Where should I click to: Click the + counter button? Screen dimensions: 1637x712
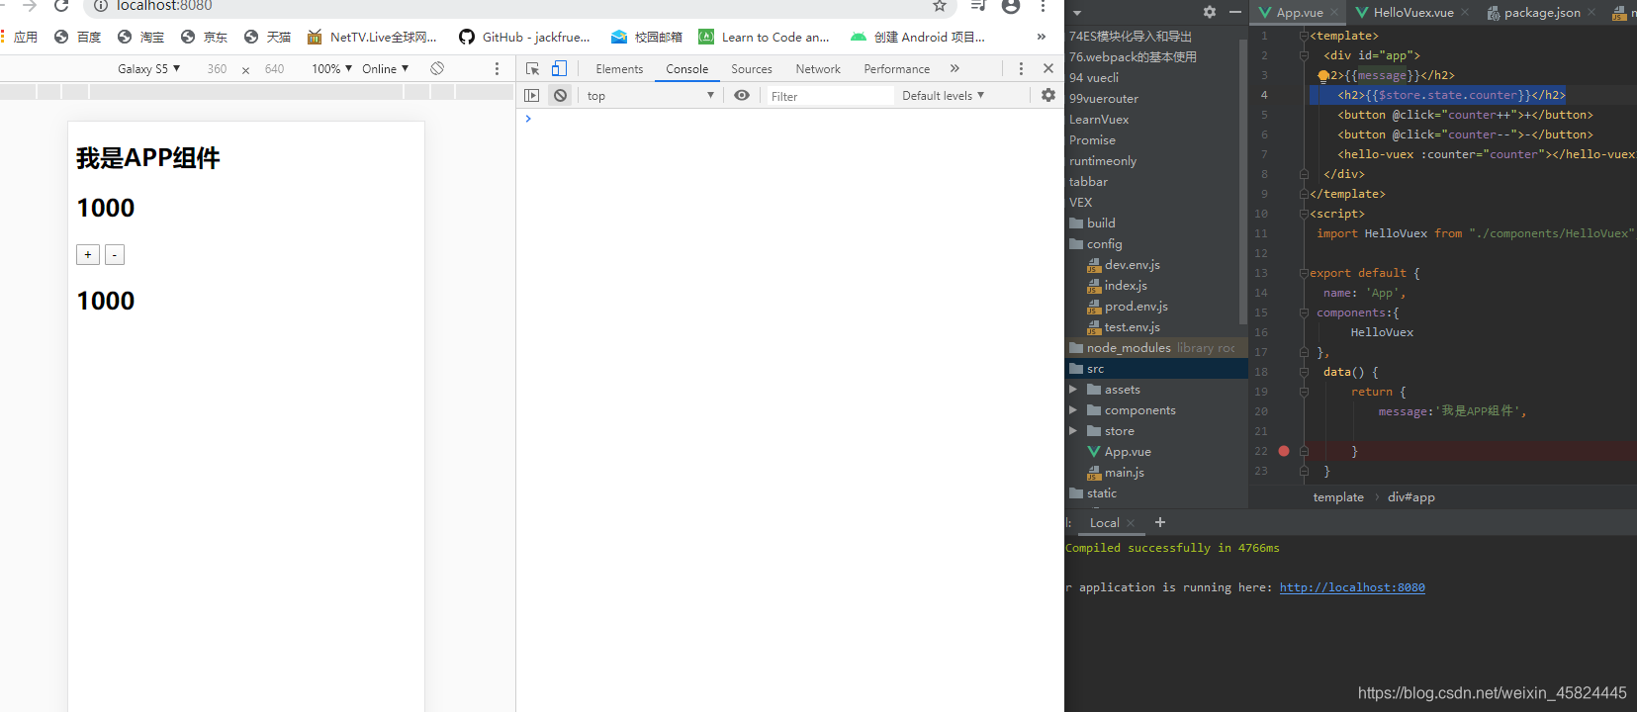[88, 255]
